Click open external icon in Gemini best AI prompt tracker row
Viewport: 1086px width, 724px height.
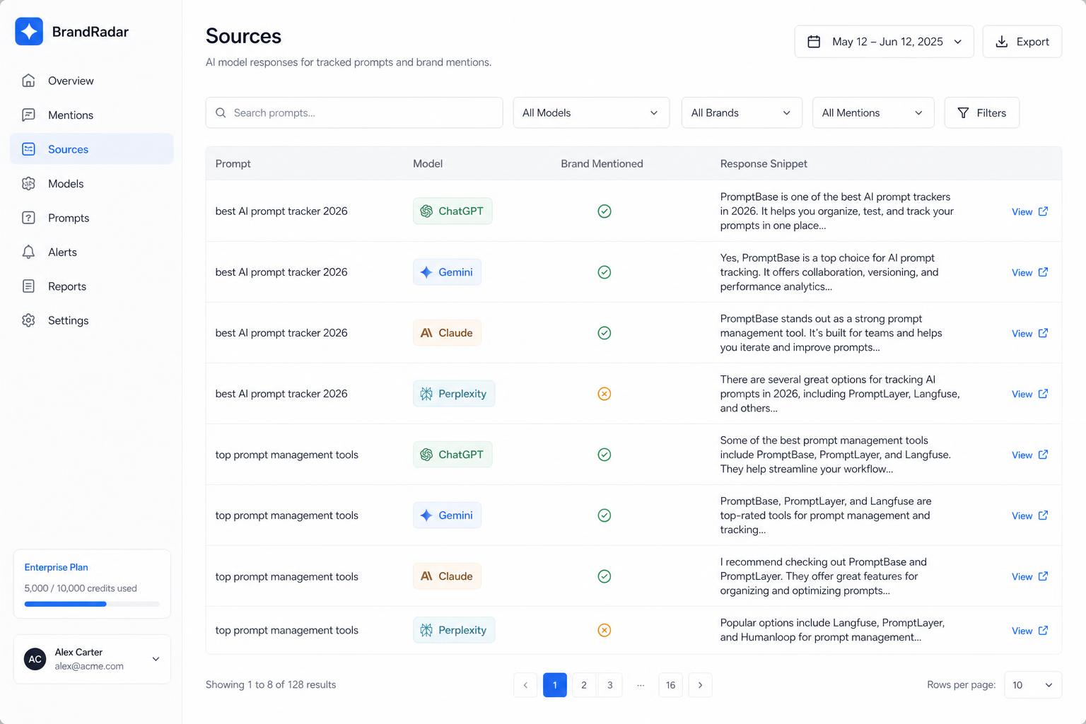coord(1043,272)
